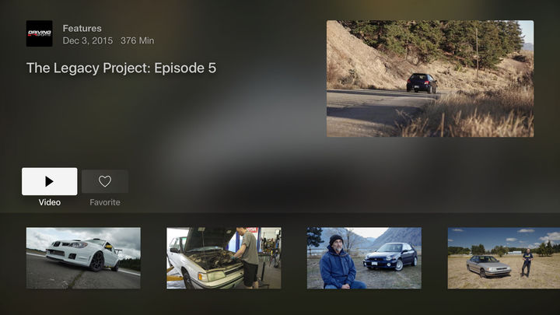This screenshot has width=560, height=315.
Task: Open the large hillside road preview image
Action: [x=430, y=79]
